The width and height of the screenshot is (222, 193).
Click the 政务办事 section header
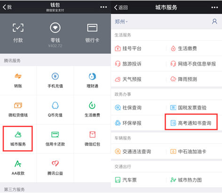click(123, 94)
